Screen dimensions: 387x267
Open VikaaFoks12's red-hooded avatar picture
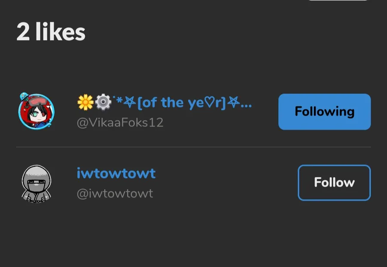36,111
